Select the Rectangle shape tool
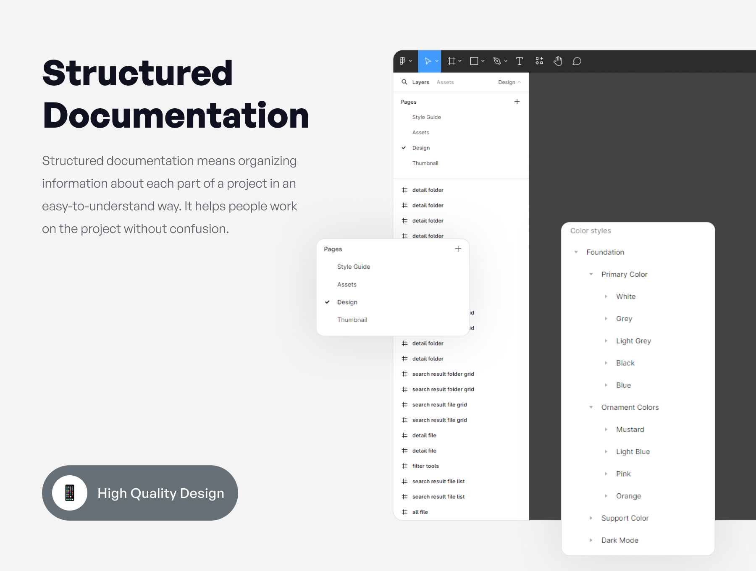The height and width of the screenshot is (571, 756). pos(474,61)
